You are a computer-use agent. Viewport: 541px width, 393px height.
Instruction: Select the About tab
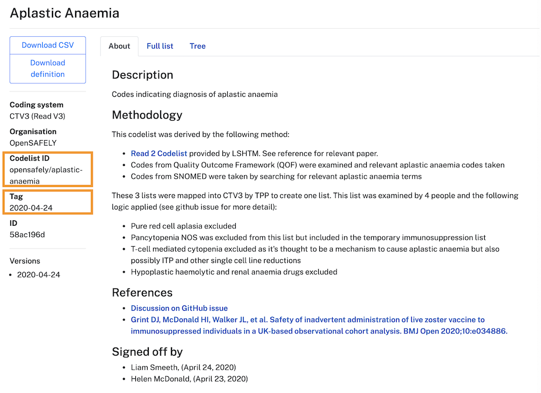119,46
